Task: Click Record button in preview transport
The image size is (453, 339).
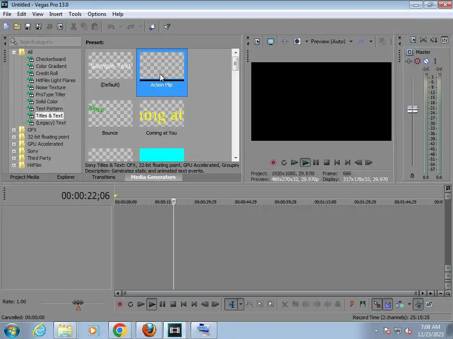Action: click(x=273, y=162)
